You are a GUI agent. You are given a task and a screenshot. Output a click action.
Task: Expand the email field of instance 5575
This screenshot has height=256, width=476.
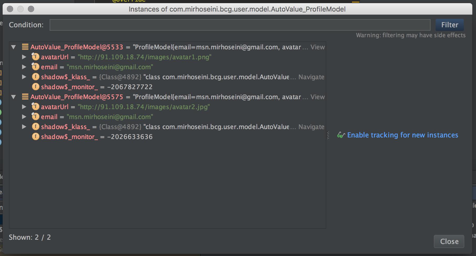[24, 116]
